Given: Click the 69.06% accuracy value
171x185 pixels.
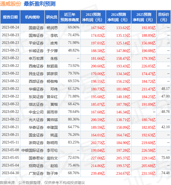Looking at the screenshot, I should pos(74,27).
